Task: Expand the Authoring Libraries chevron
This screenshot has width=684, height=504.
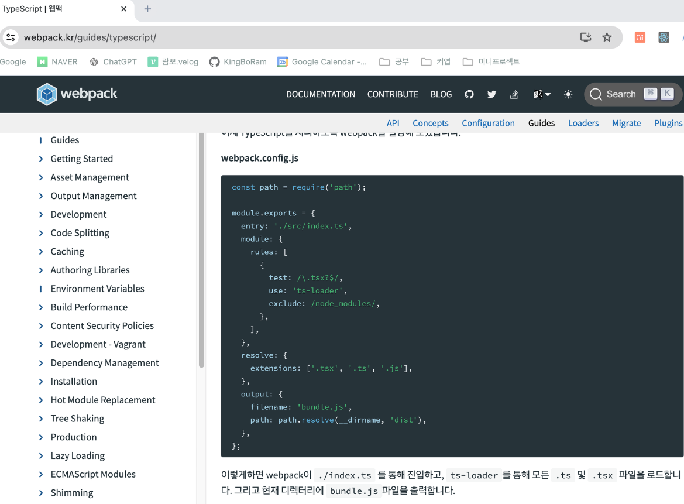Action: [40, 270]
